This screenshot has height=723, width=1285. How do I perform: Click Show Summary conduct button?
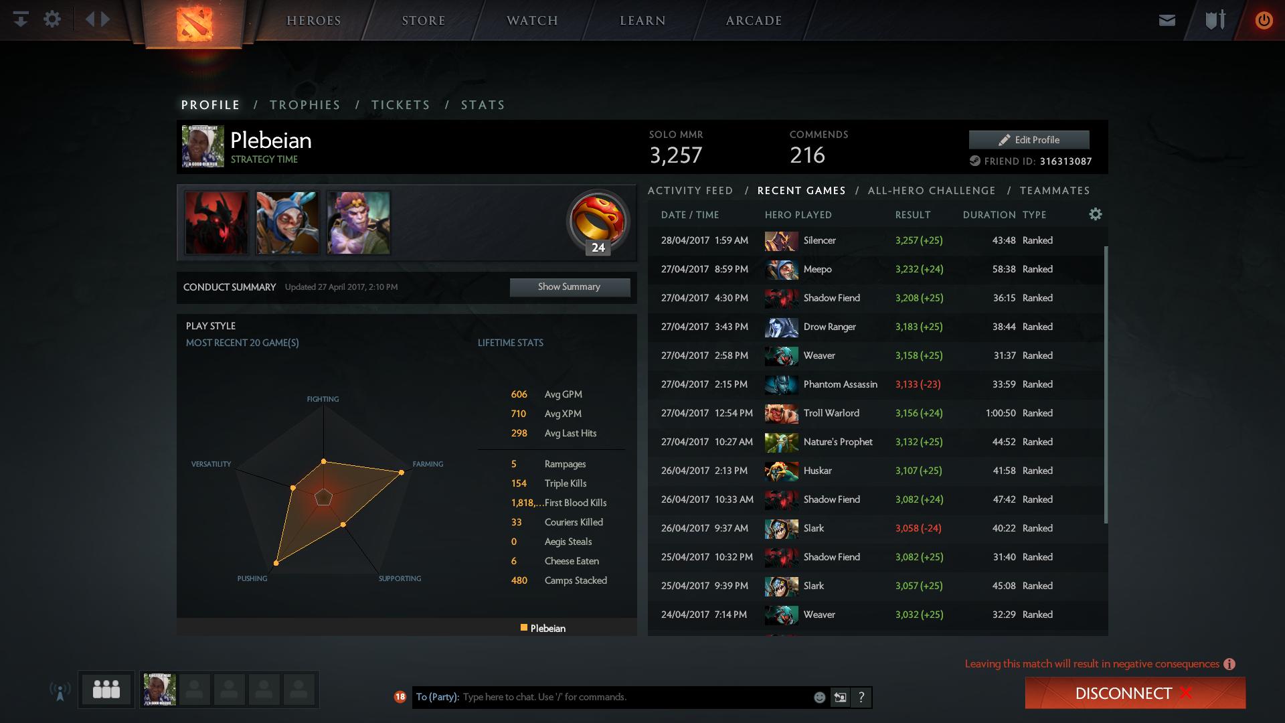568,286
